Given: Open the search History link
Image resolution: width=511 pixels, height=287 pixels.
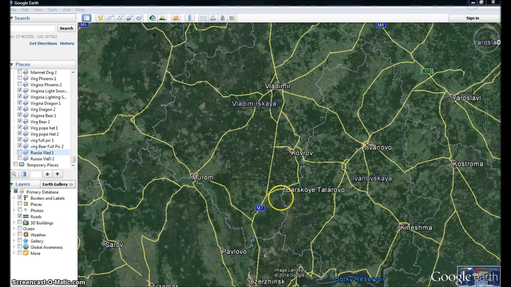Looking at the screenshot, I should tap(67, 43).
